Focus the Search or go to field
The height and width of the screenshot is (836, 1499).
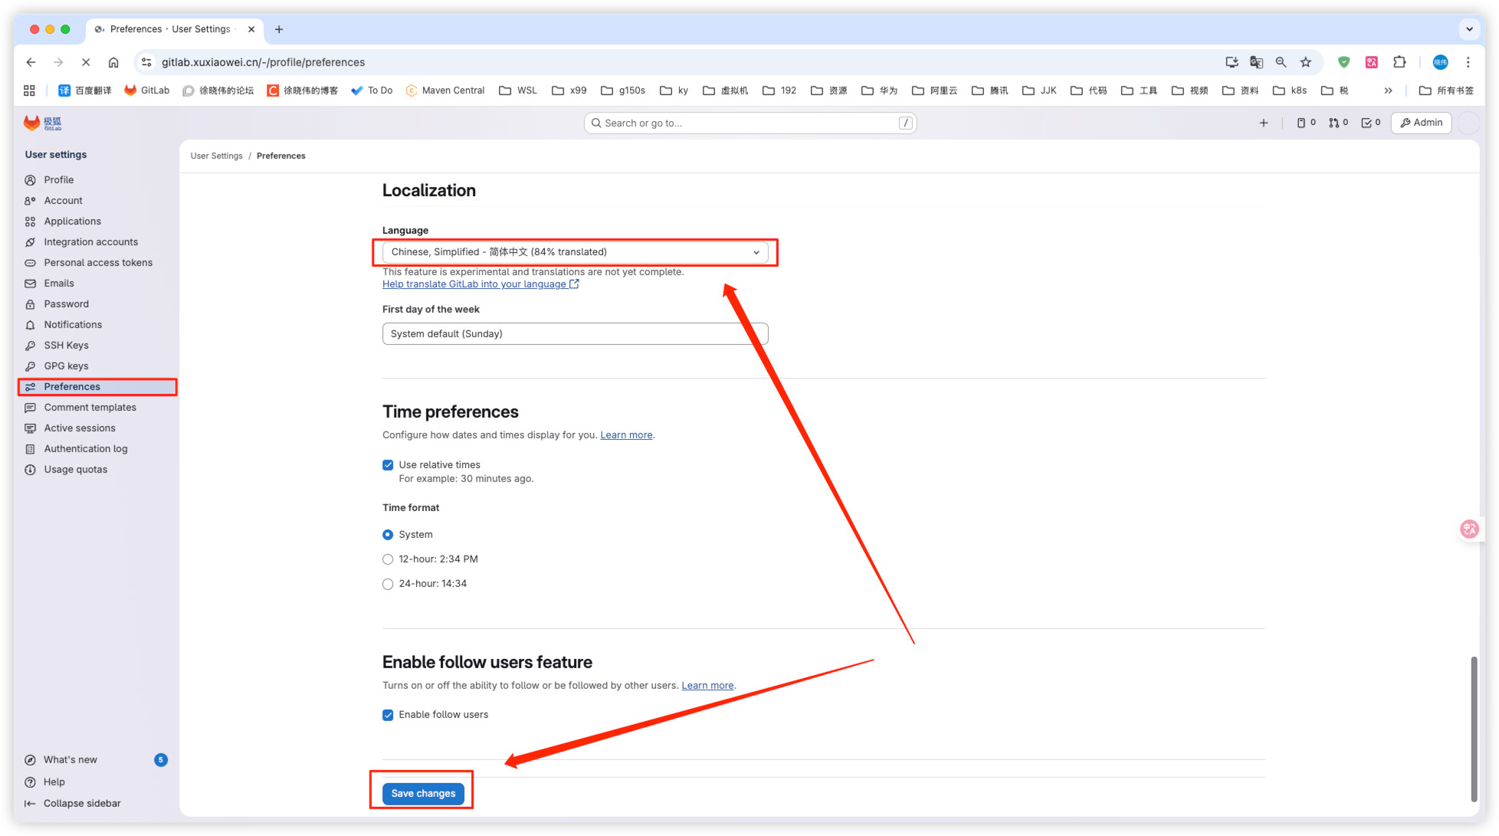[749, 123]
